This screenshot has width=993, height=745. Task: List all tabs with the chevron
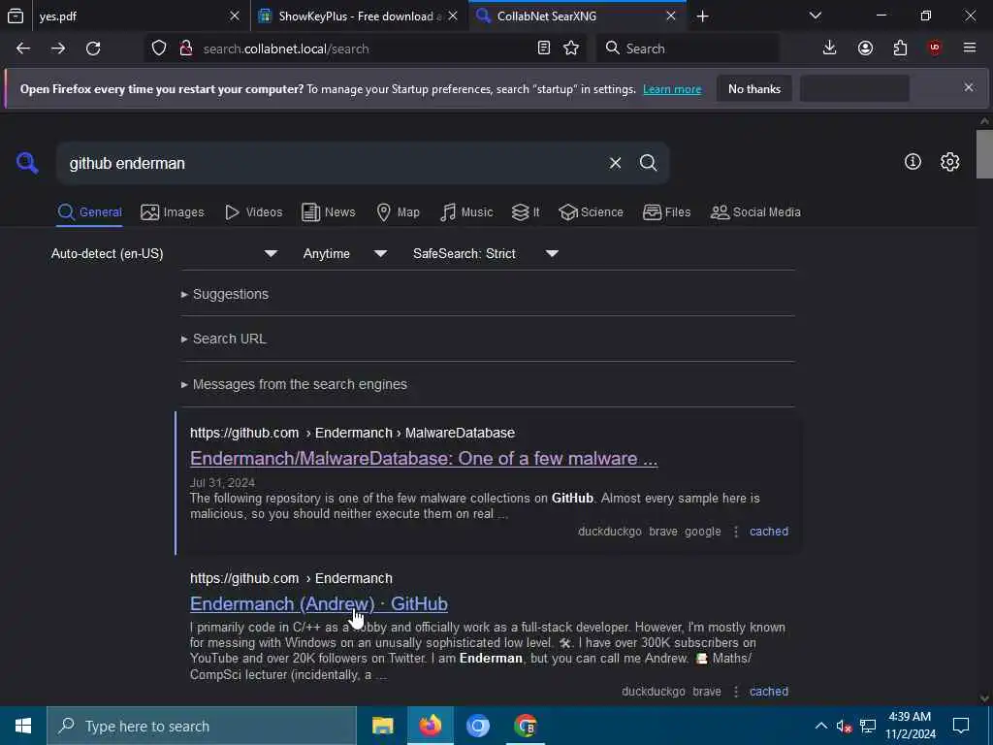tap(816, 16)
